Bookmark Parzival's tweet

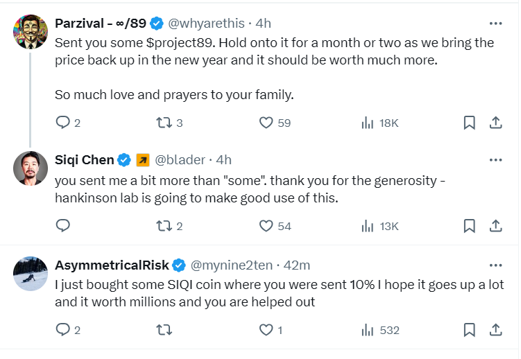tap(469, 123)
